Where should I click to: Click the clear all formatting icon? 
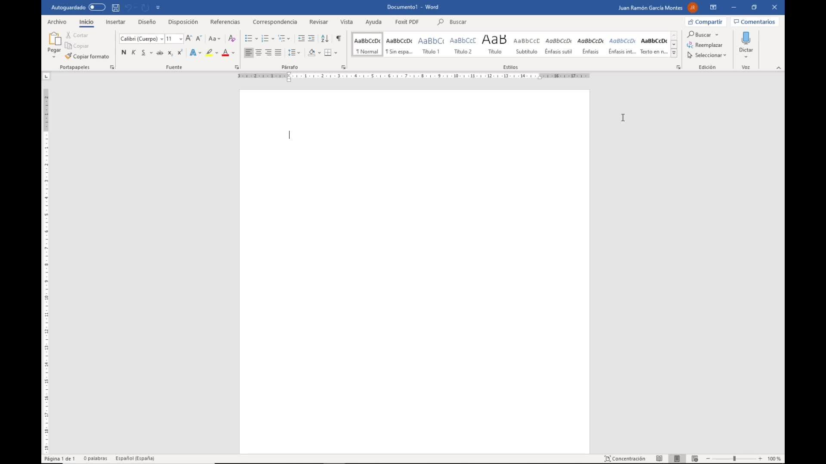pyautogui.click(x=231, y=39)
